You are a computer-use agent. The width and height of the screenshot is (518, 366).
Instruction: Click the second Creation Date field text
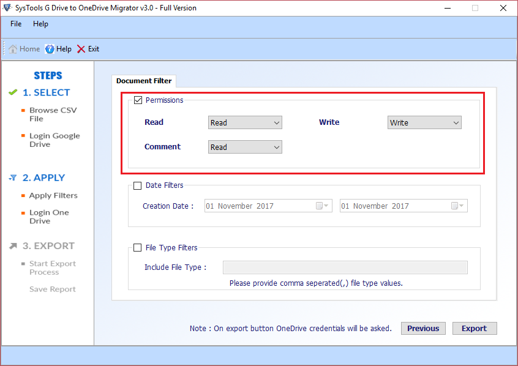pyautogui.click(x=375, y=206)
